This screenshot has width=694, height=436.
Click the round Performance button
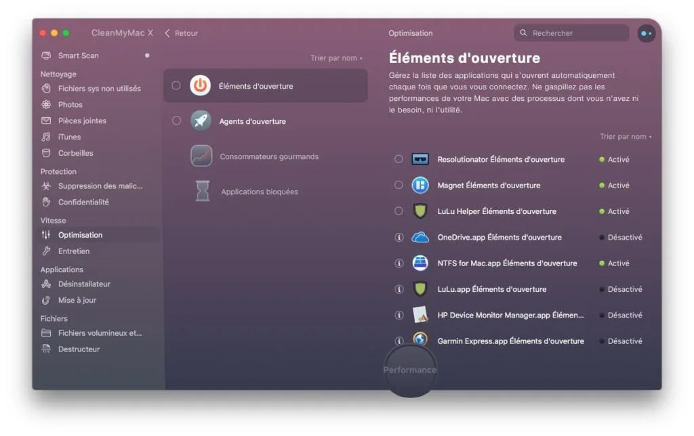click(410, 370)
